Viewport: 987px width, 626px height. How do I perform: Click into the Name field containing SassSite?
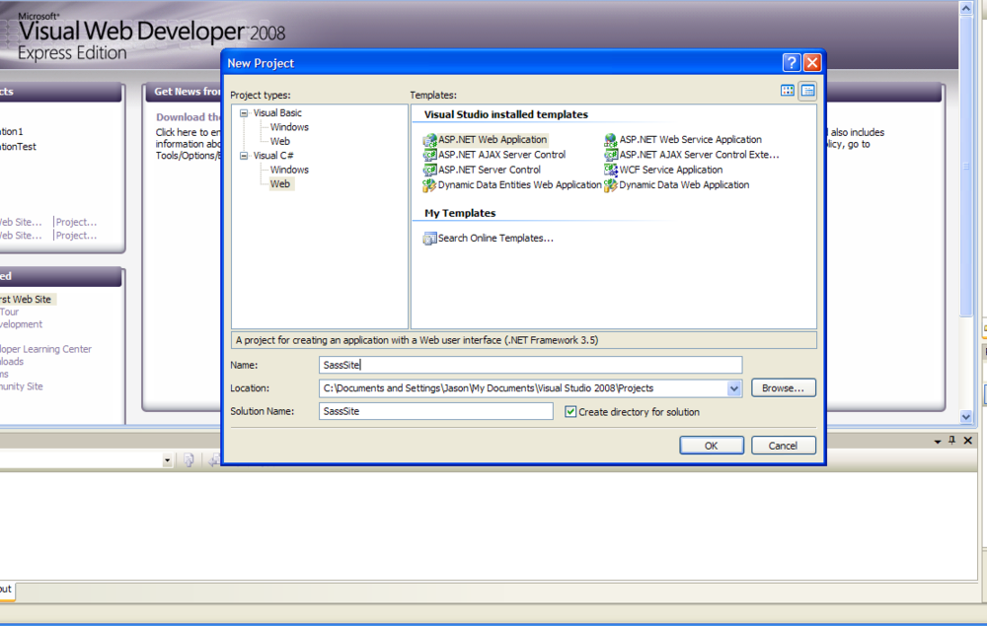click(531, 365)
